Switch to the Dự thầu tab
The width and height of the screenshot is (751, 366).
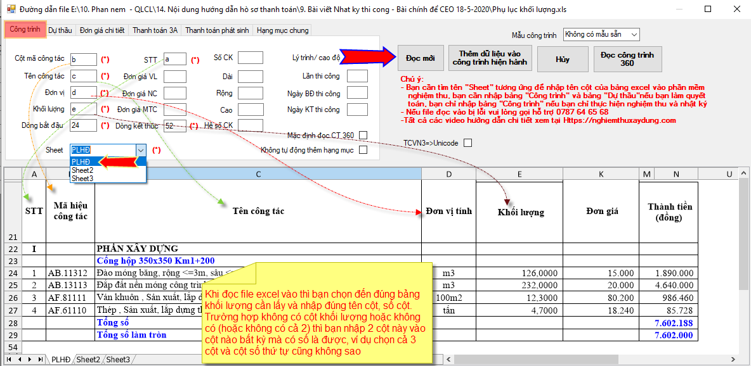pyautogui.click(x=60, y=30)
